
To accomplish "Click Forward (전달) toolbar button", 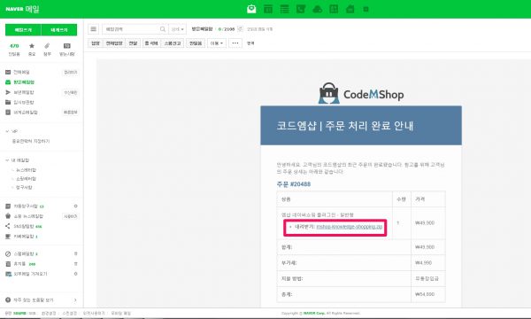I will [133, 43].
